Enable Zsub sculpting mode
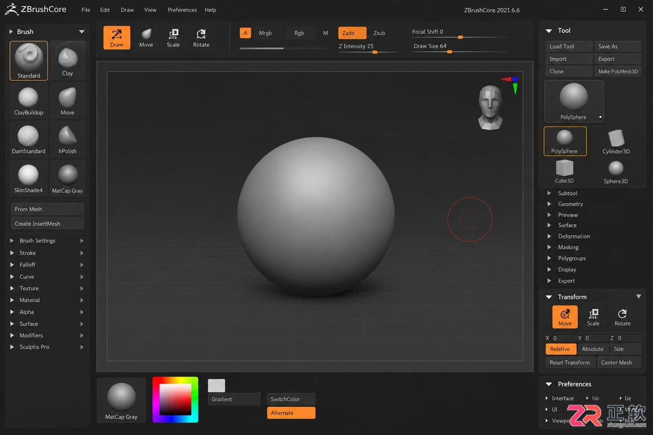Screen dimensions: 653x435 pos(380,33)
